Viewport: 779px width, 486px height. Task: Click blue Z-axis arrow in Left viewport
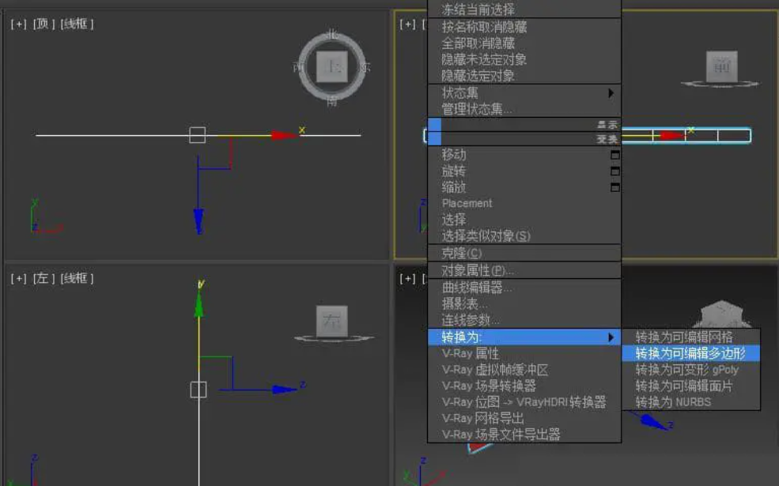pyautogui.click(x=284, y=390)
